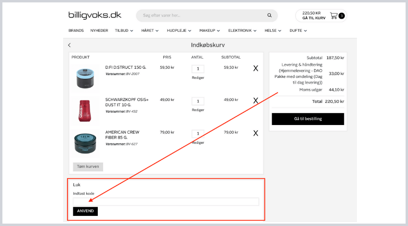408x226 pixels.
Task: Click Rediger under American Crew Fiber
Action: click(x=197, y=142)
